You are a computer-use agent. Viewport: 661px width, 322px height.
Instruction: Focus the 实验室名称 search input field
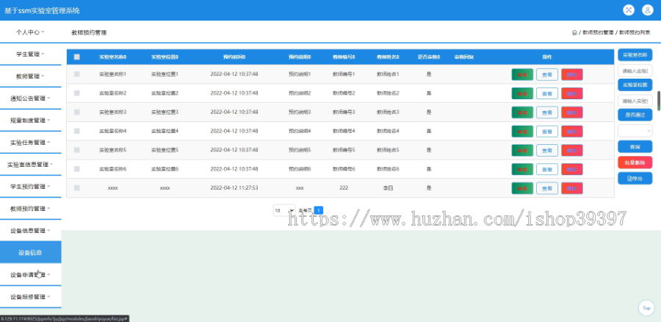635,70
